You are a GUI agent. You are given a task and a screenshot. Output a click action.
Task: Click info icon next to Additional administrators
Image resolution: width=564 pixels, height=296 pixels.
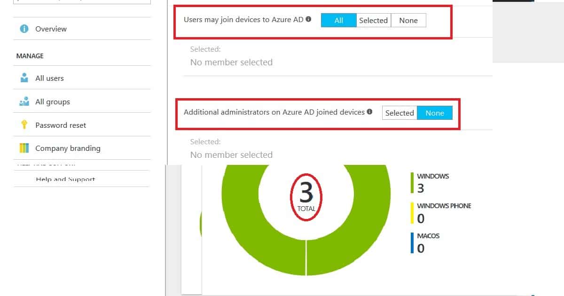[x=369, y=112]
